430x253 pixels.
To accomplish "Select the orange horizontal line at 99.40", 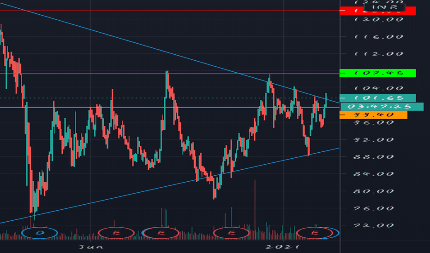I will tap(169, 108).
